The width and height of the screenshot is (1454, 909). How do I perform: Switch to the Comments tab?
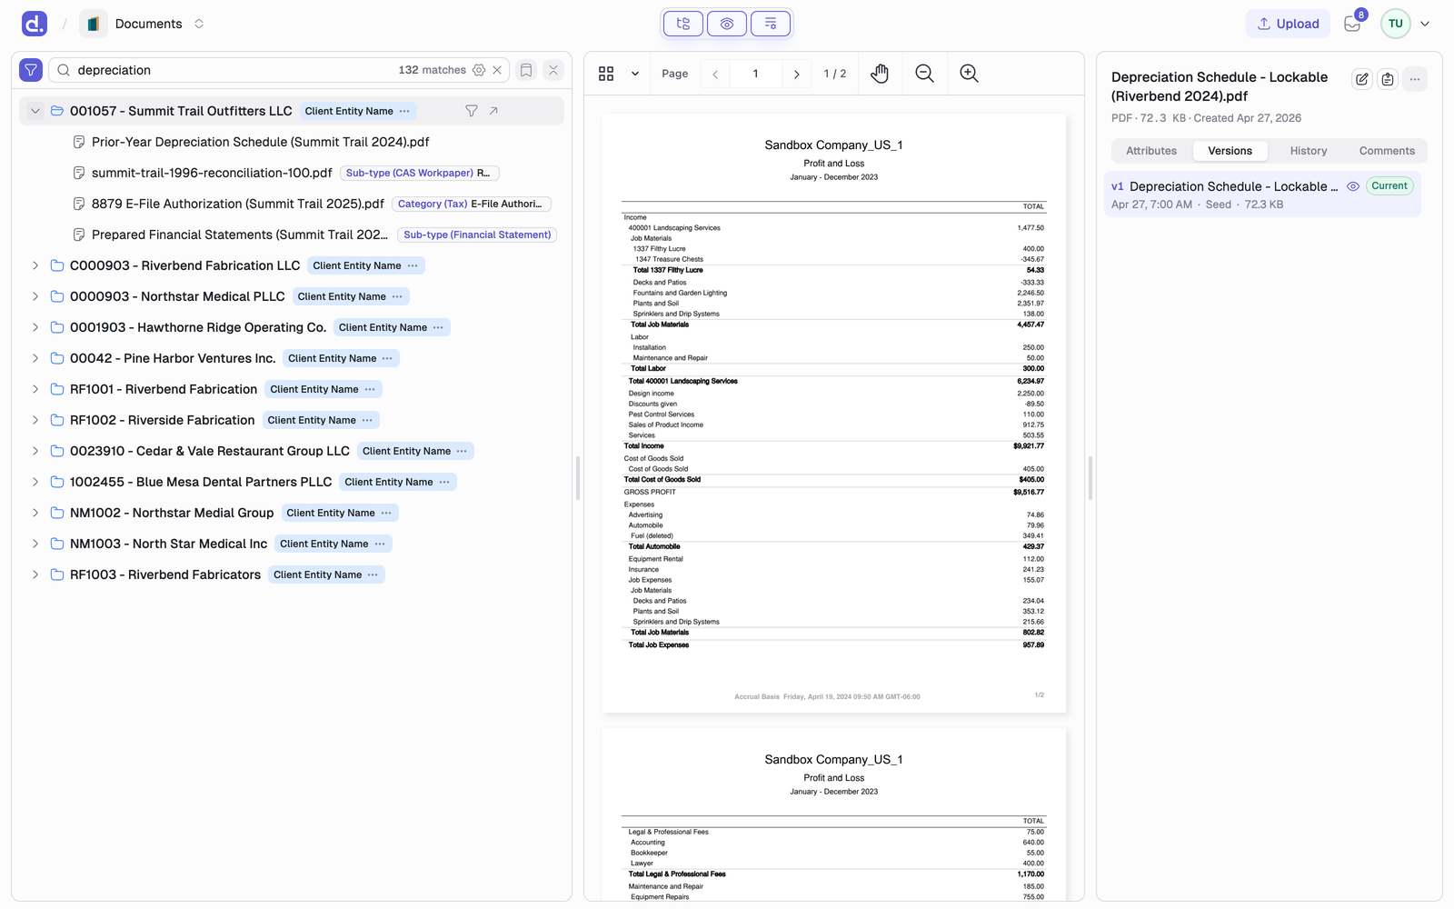(x=1387, y=151)
